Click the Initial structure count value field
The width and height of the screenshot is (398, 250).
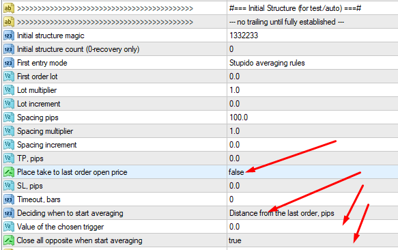coord(313,49)
